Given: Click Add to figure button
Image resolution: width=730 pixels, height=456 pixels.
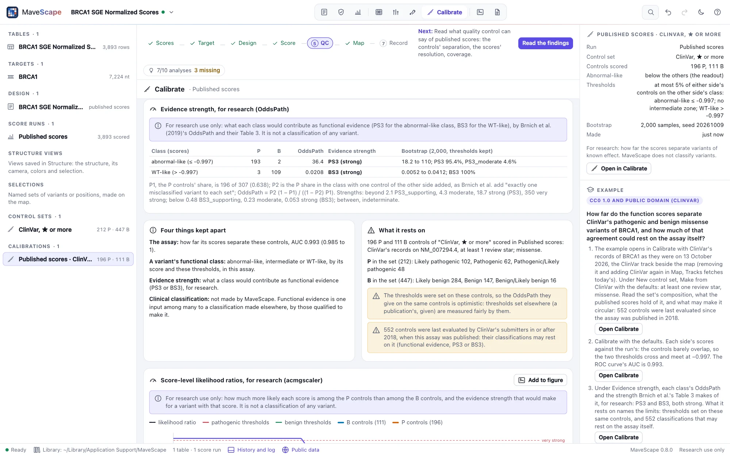Looking at the screenshot, I should [540, 380].
